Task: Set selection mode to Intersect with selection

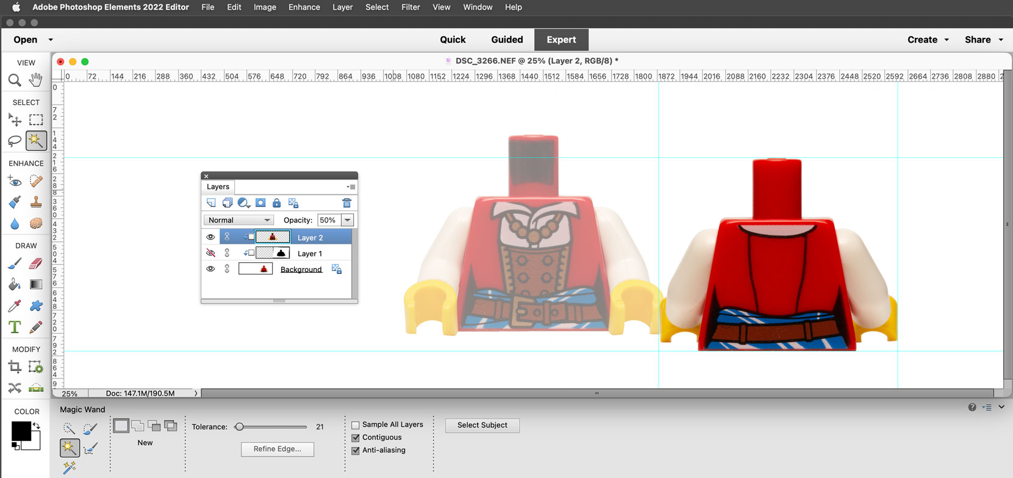Action: [x=171, y=425]
